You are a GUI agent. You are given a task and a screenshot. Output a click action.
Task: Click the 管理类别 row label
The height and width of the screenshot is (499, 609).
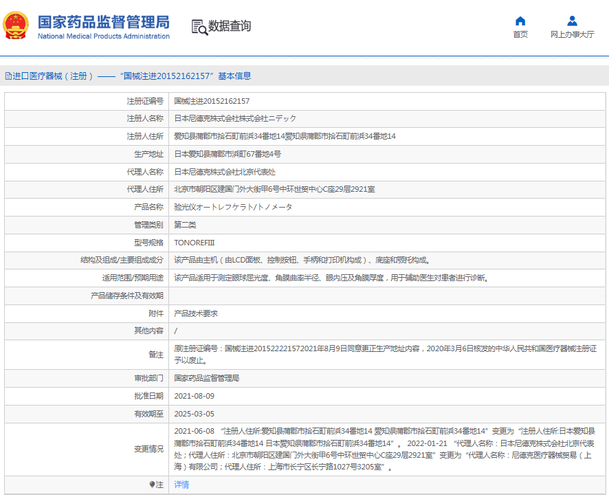tap(148, 225)
